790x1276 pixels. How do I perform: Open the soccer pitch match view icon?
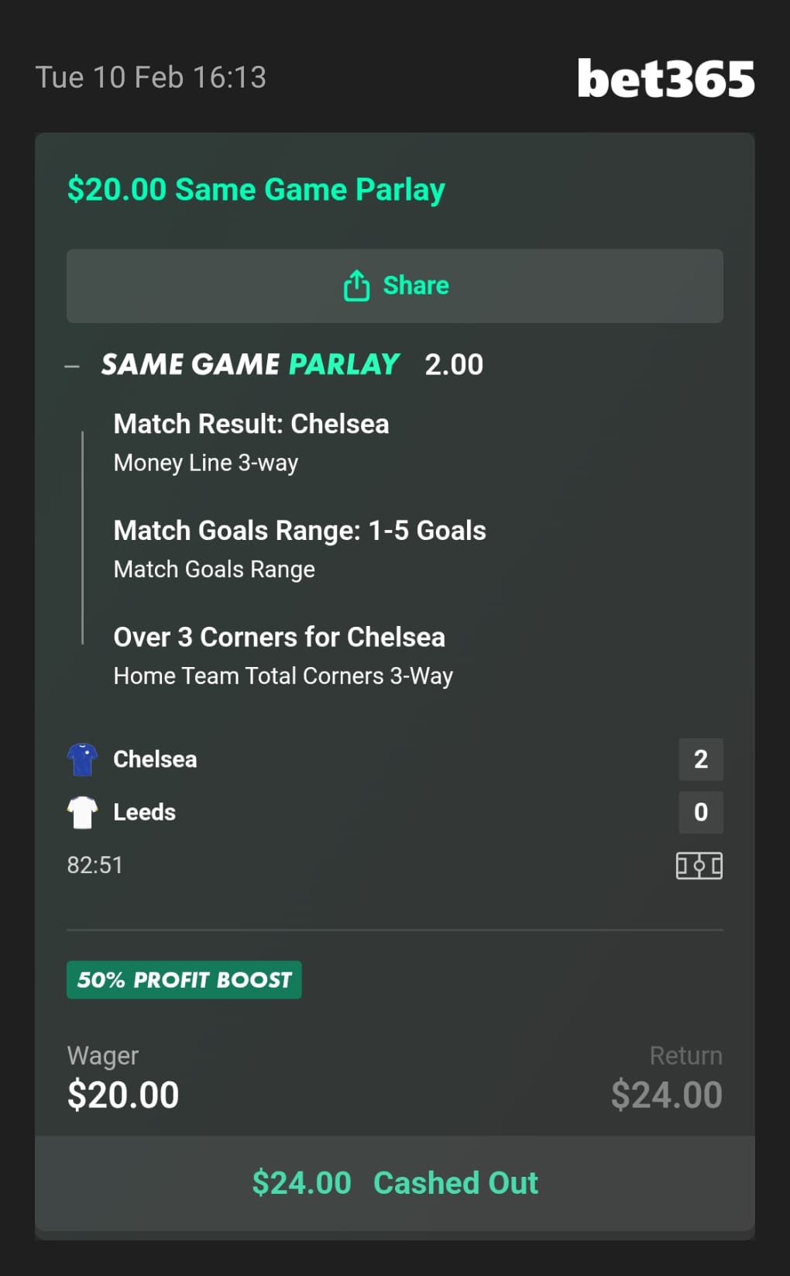(699, 865)
